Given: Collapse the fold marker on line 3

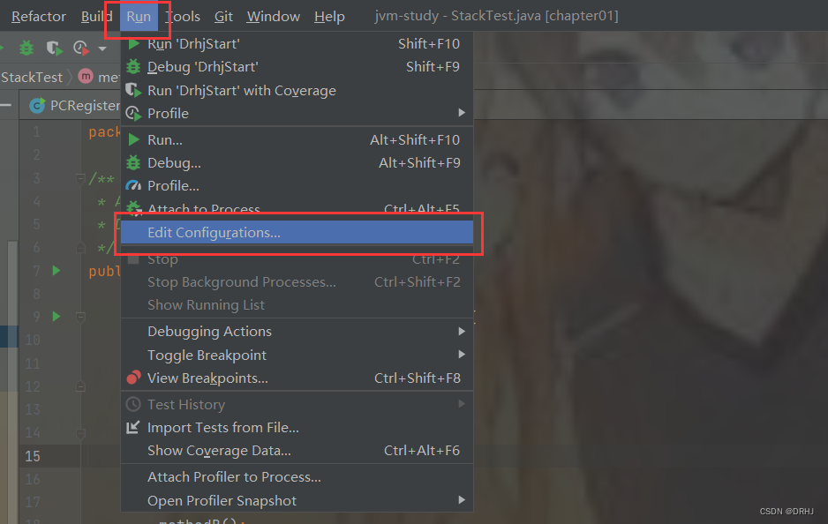Looking at the screenshot, I should click(80, 178).
